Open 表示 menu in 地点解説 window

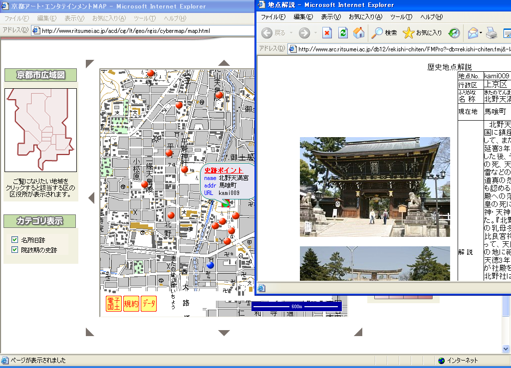click(x=331, y=17)
